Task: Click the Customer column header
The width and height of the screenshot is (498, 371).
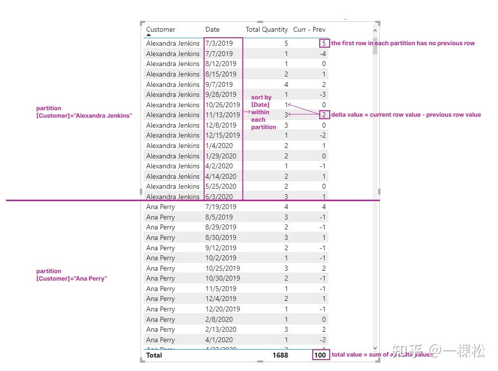Action: pos(160,29)
